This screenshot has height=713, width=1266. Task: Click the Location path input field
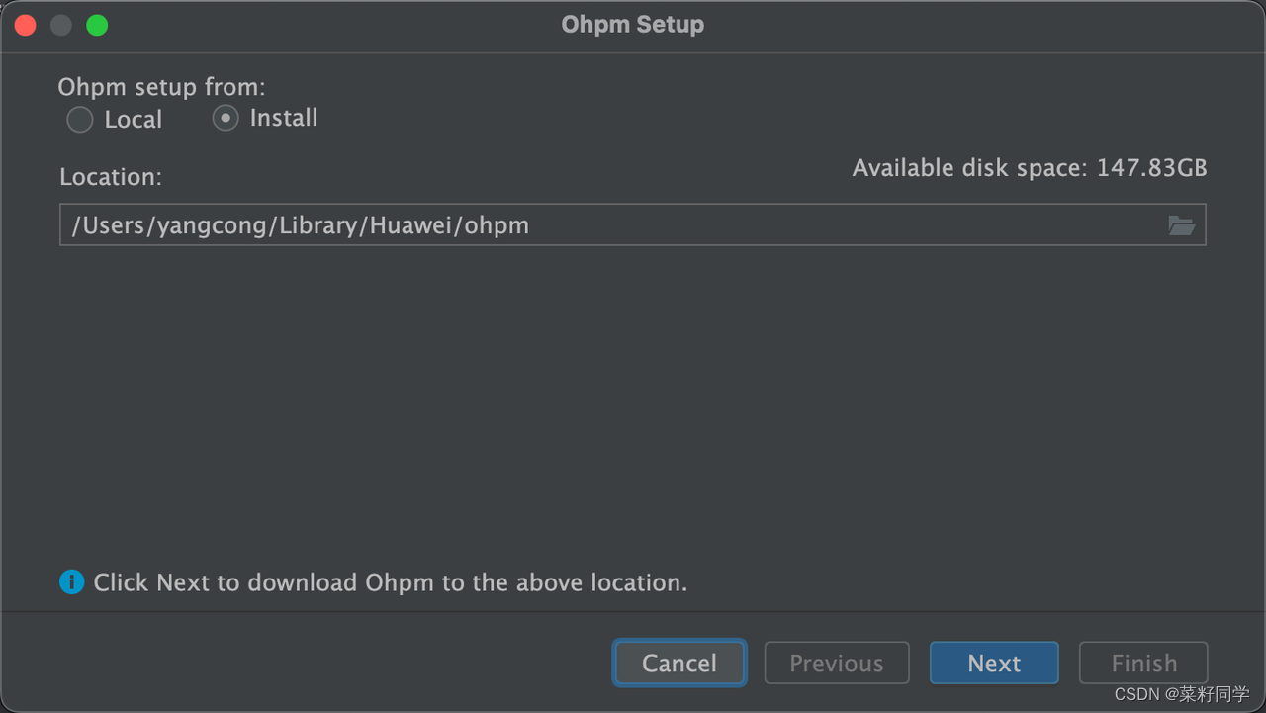(632, 225)
